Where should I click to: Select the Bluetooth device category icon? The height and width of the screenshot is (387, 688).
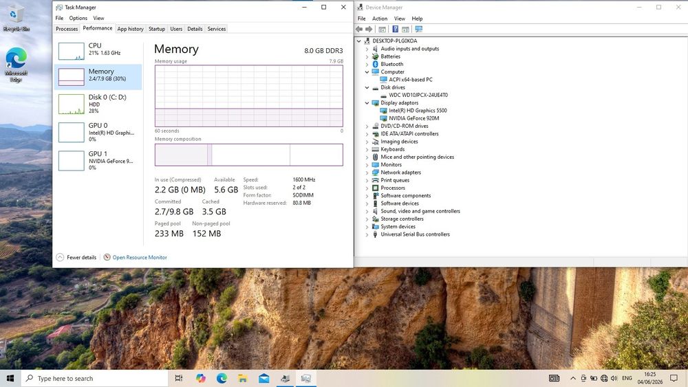(x=375, y=64)
